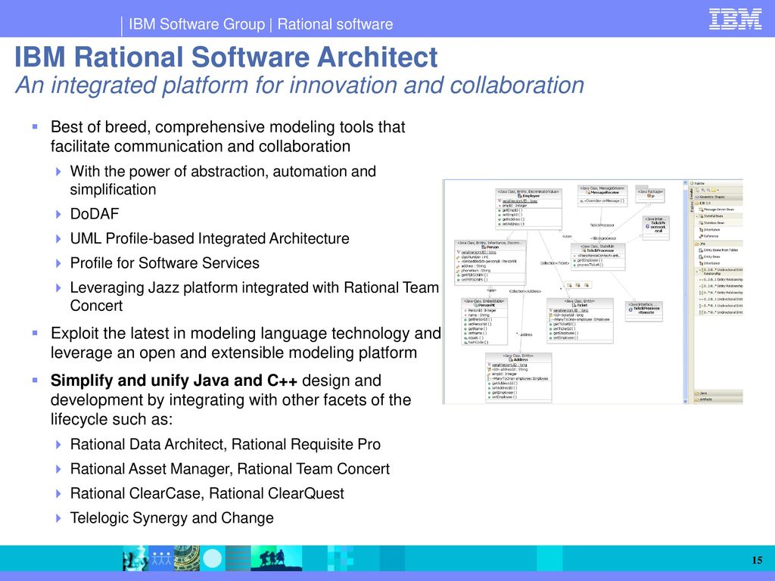This screenshot has height=581, width=775.
Task: Click getEmpId() method in Employee class
Action: tap(512, 210)
